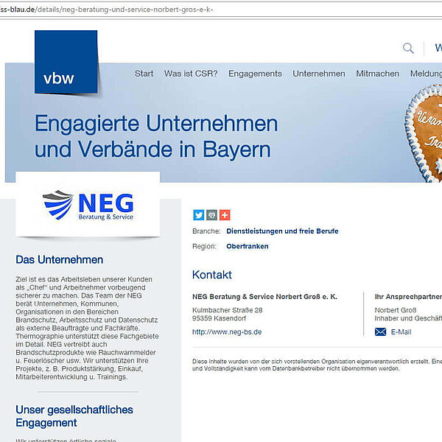
Task: Open the Start menu item
Action: [x=144, y=74]
